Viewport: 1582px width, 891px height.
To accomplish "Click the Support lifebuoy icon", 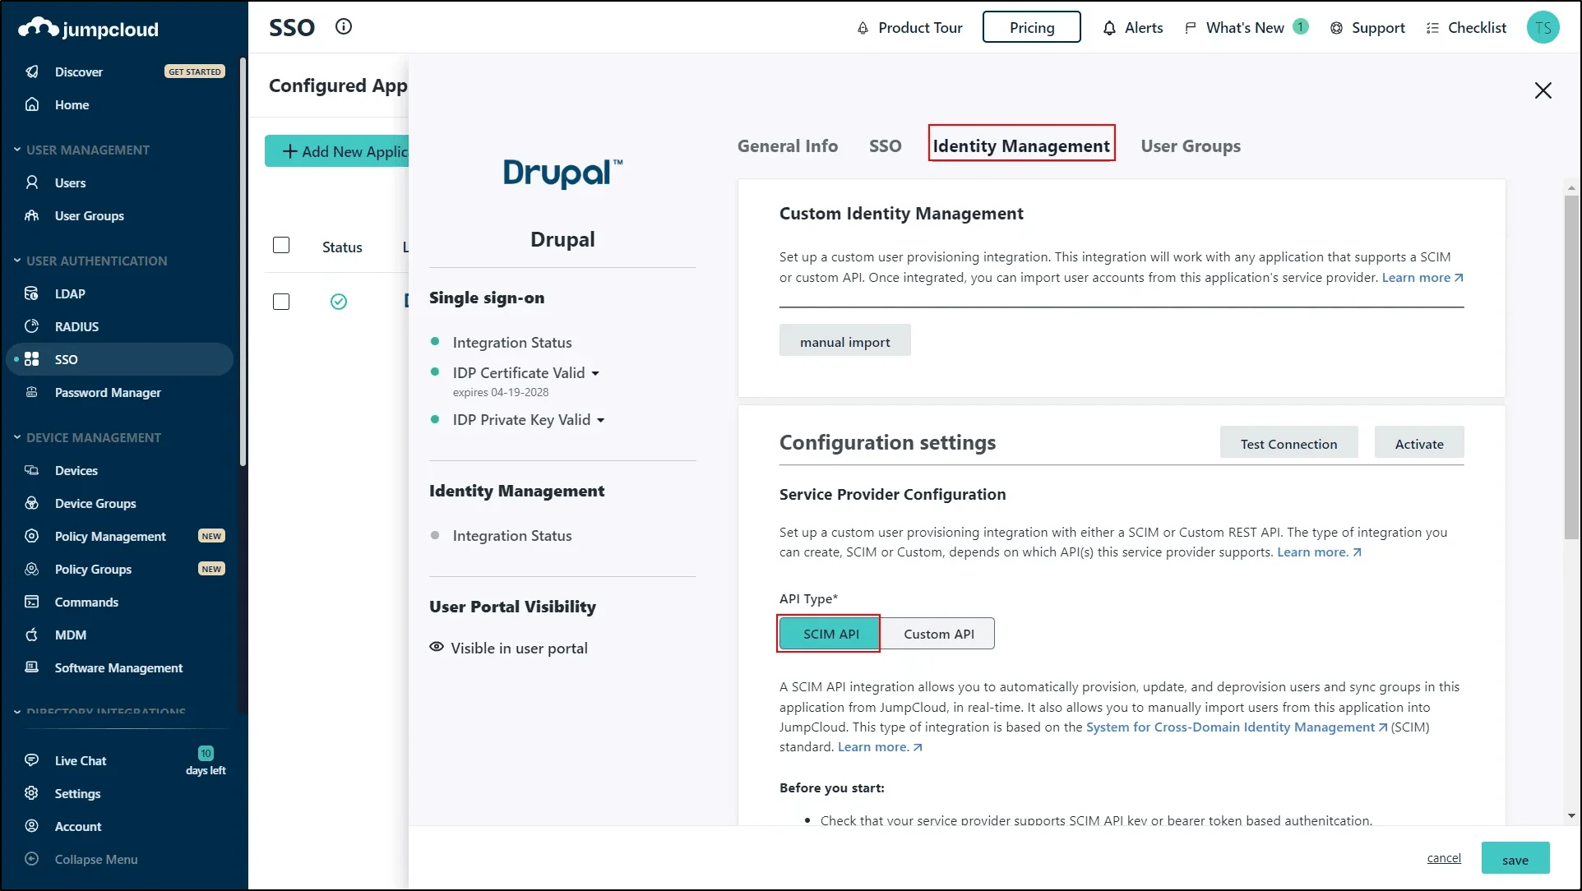I will pyautogui.click(x=1336, y=28).
